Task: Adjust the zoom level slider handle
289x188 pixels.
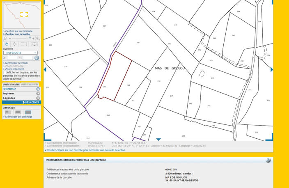Action: tap(30, 38)
